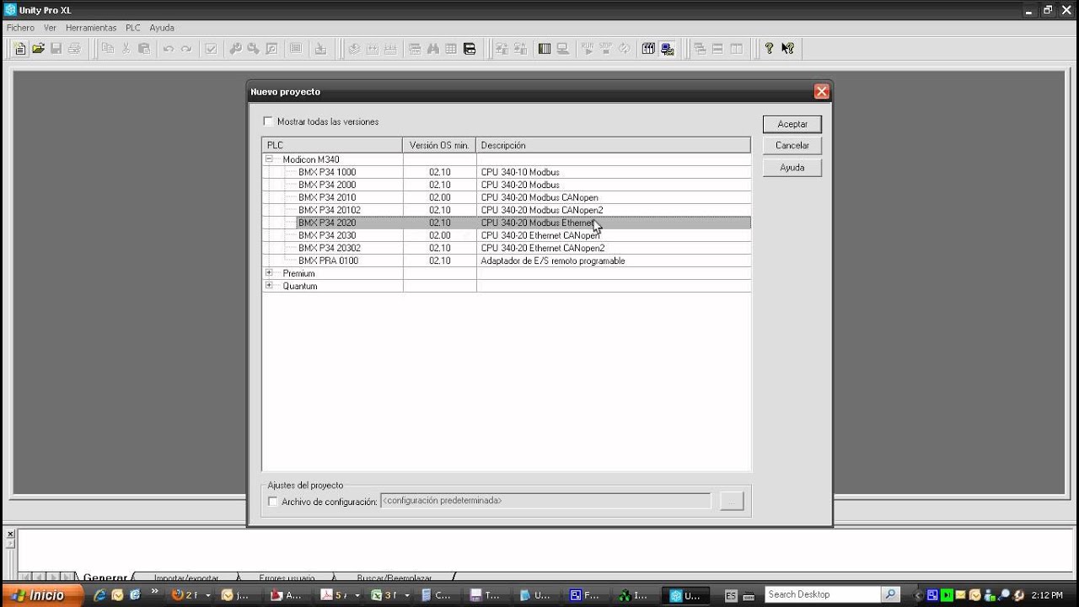The height and width of the screenshot is (607, 1079).
Task: Click the dialog's Ayuda button
Action: point(792,168)
